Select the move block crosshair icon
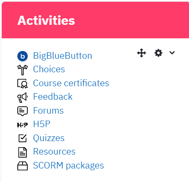 click(x=141, y=53)
